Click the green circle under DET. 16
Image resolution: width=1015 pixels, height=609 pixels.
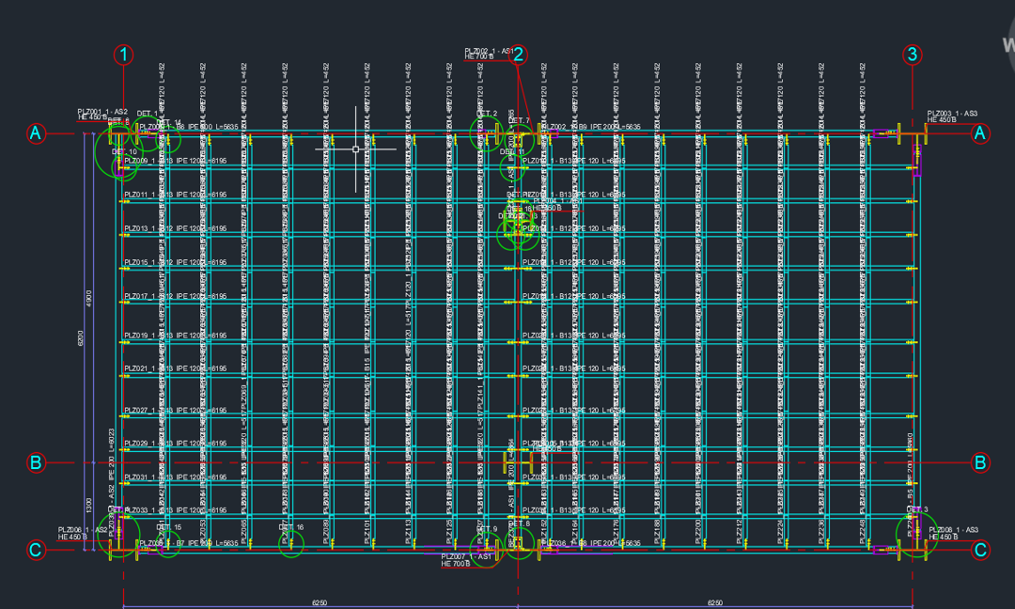pos(291,543)
